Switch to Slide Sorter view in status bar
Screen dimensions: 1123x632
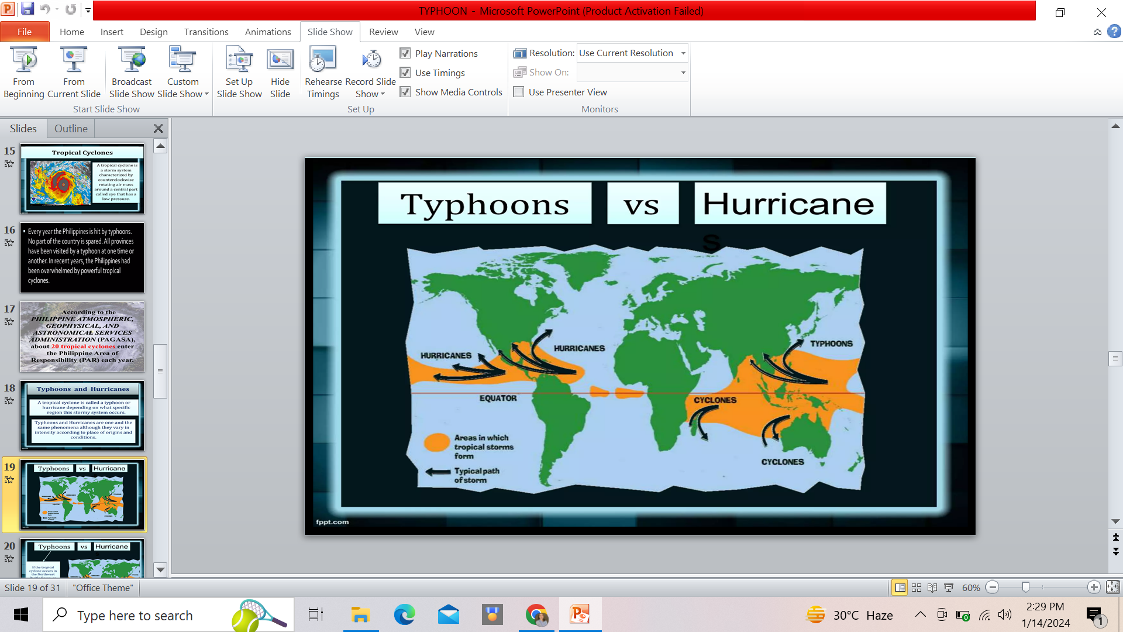click(917, 588)
